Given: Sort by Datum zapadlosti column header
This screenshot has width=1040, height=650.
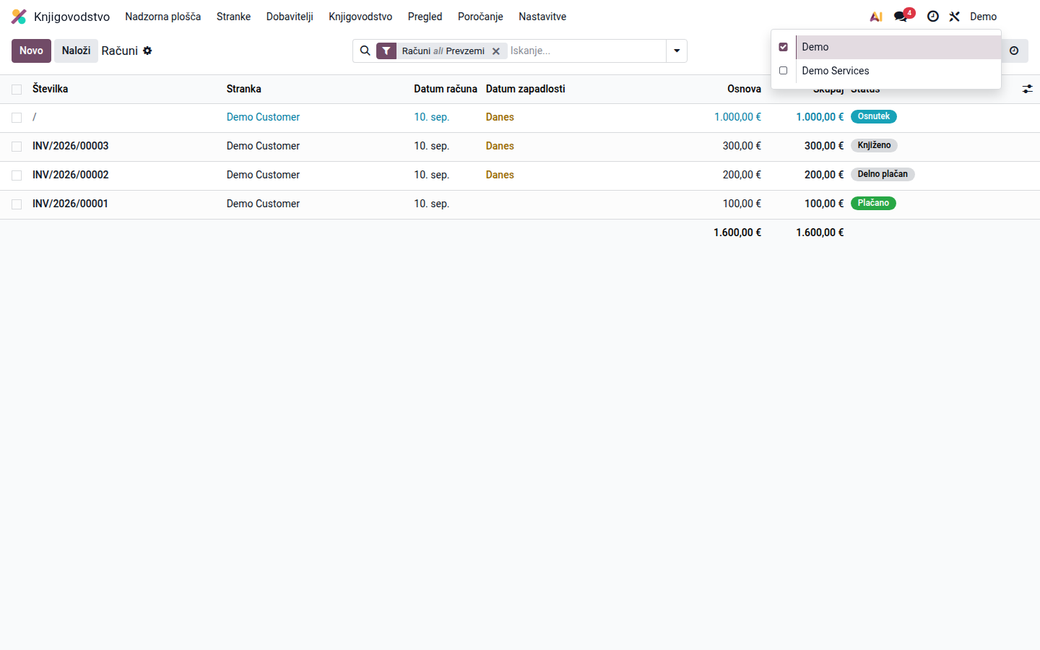Looking at the screenshot, I should (x=525, y=89).
